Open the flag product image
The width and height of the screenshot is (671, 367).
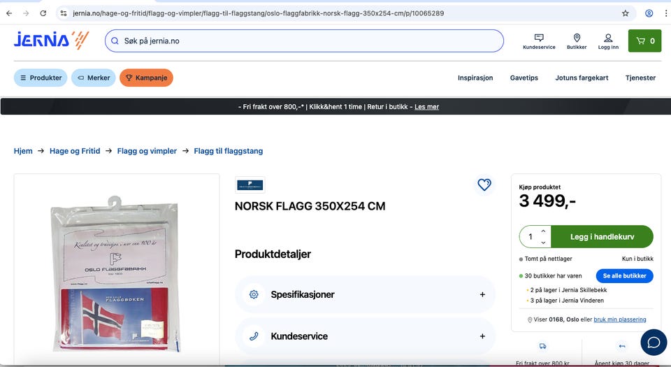(x=117, y=274)
